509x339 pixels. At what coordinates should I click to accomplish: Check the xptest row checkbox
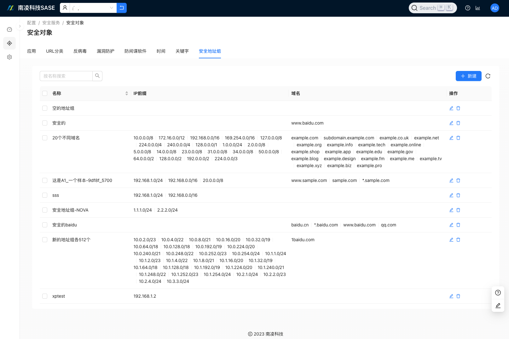45,296
